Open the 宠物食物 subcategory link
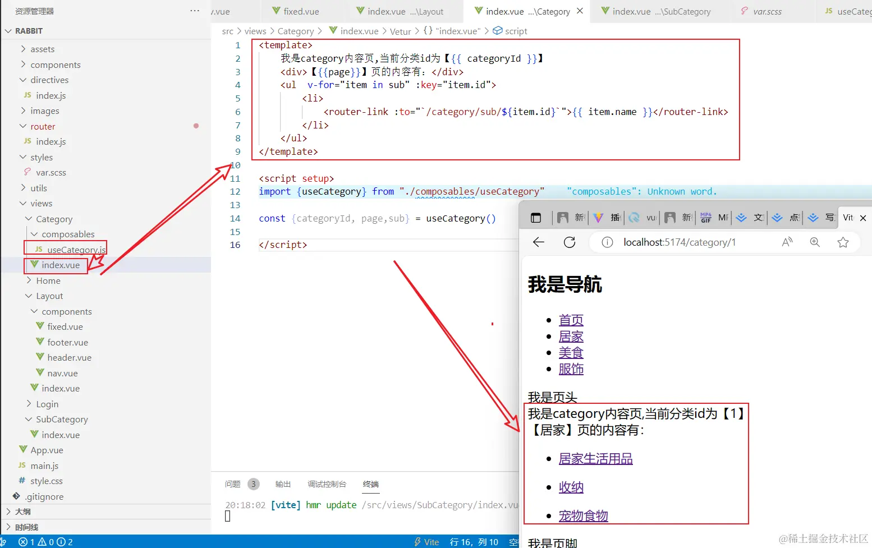 583,516
